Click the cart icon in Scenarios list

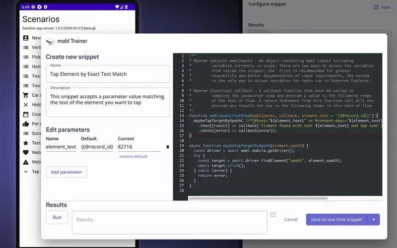point(26,95)
